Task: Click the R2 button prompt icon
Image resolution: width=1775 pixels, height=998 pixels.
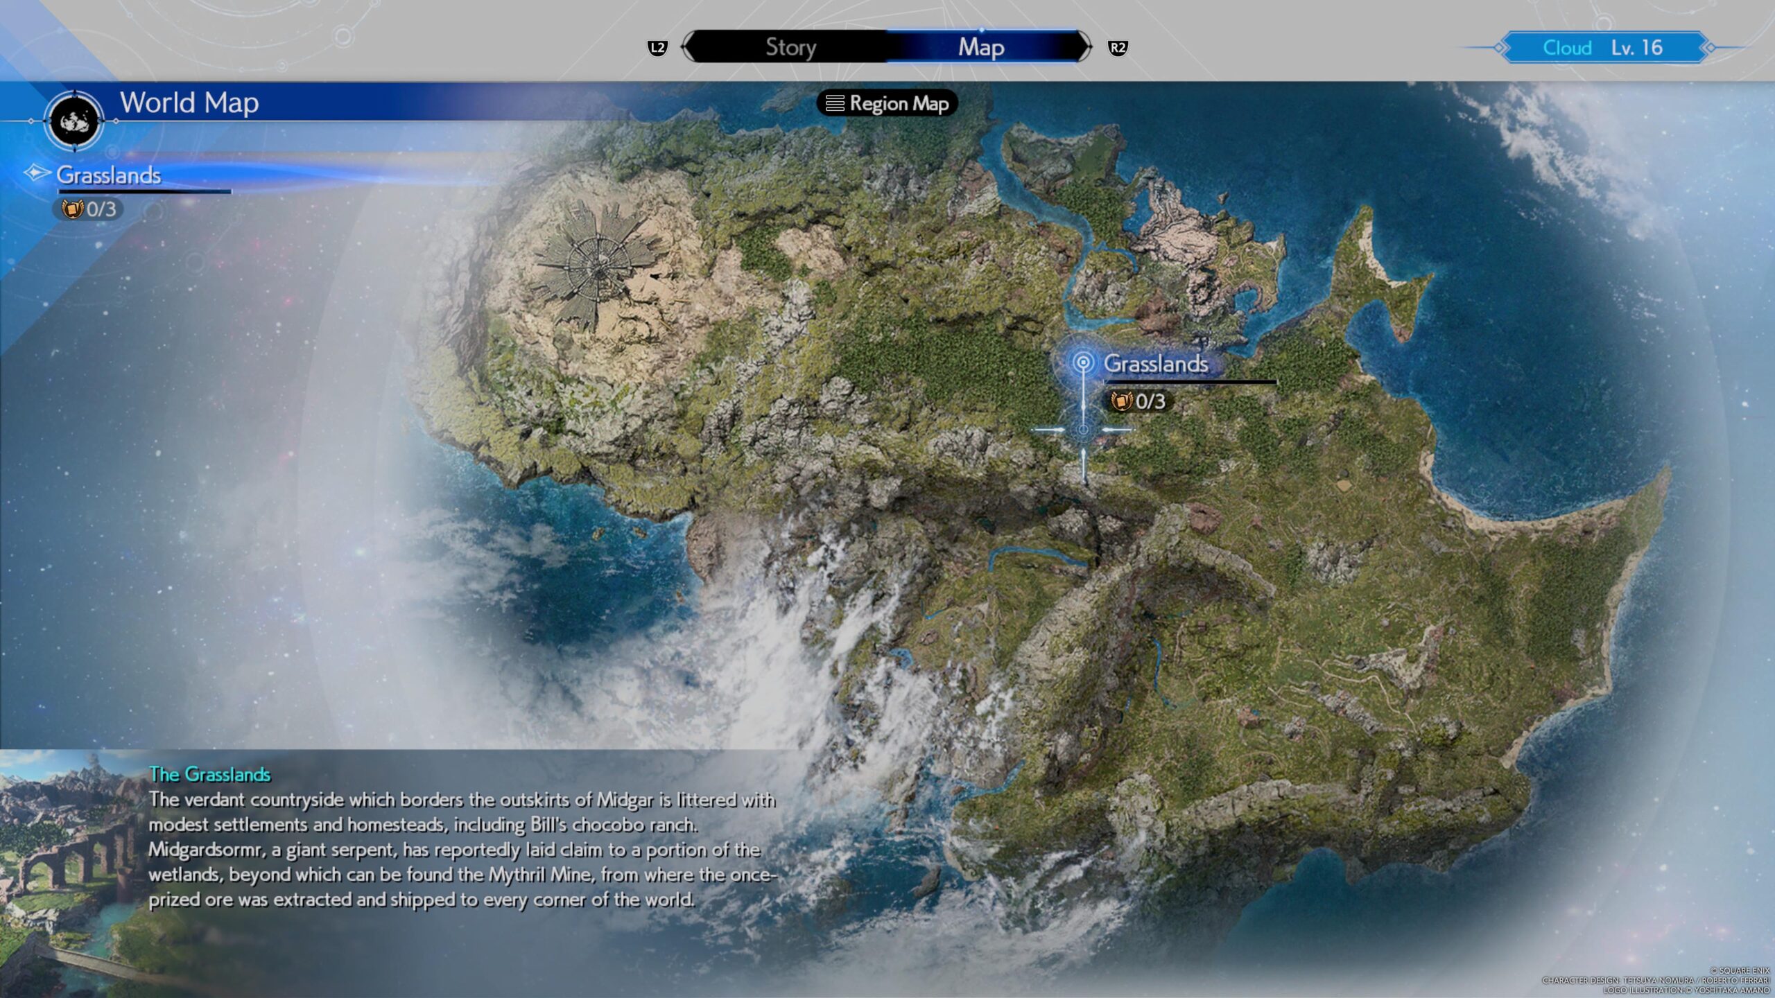Action: pos(1118,48)
